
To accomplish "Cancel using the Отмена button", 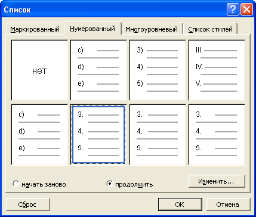I will [x=228, y=204].
